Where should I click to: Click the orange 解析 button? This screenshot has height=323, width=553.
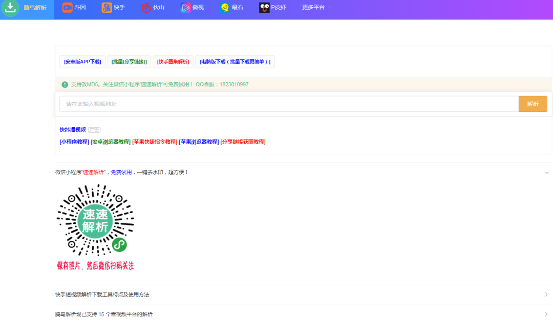click(x=533, y=104)
